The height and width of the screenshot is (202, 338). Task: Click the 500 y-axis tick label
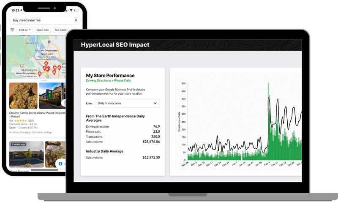coord(183,83)
